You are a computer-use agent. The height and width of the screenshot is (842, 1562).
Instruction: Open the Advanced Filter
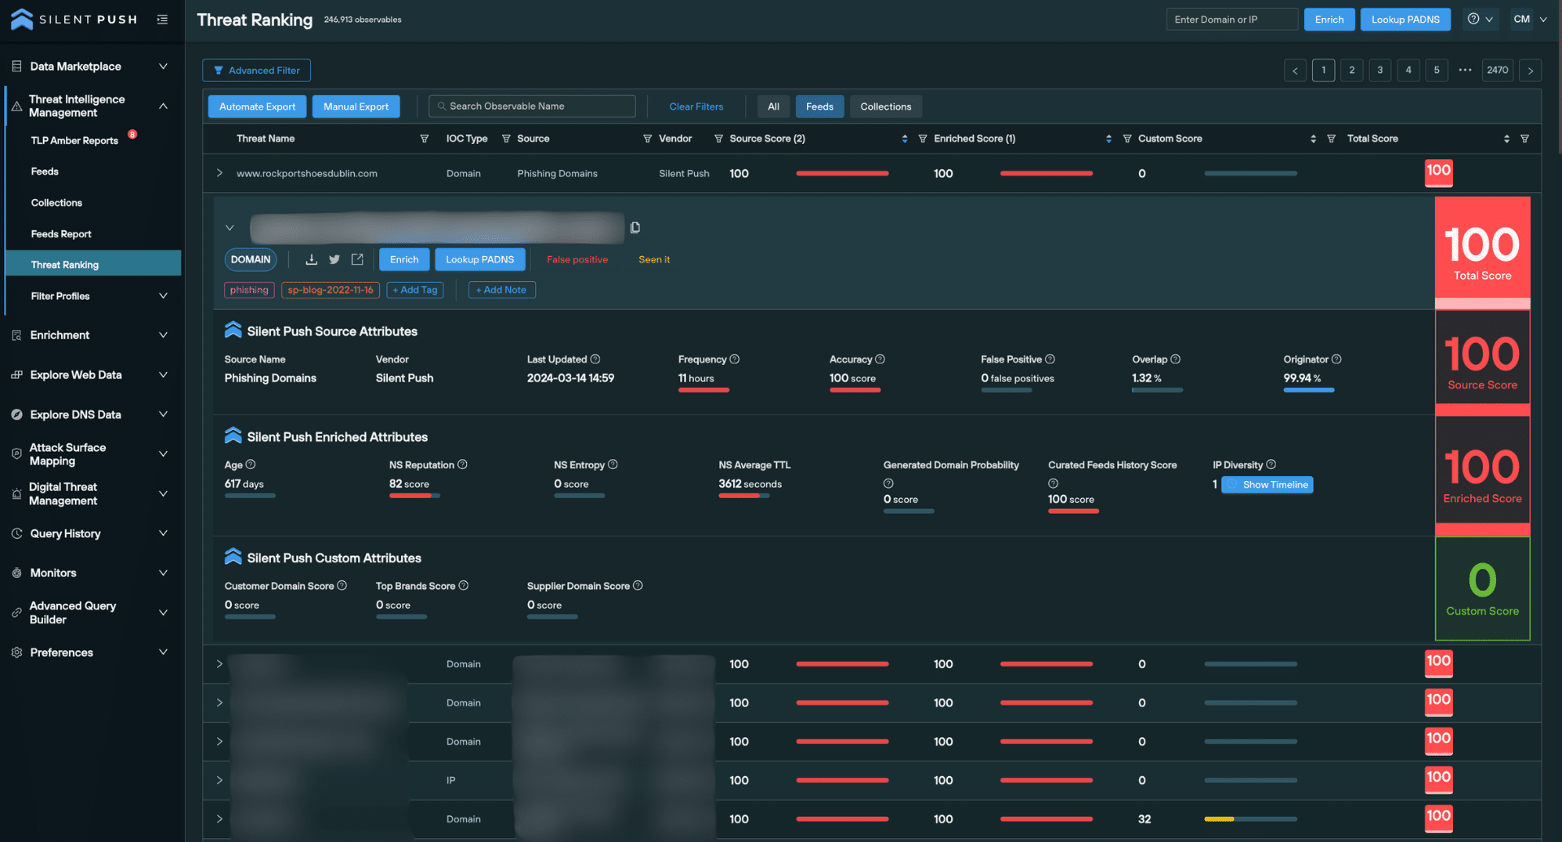coord(256,71)
